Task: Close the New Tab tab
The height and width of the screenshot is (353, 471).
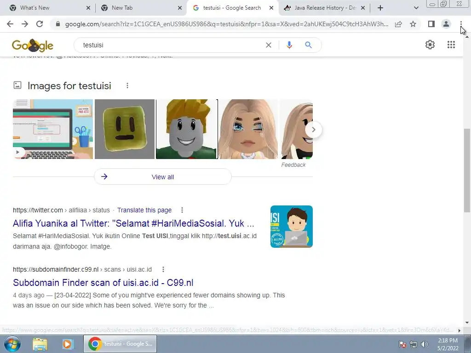Action: pyautogui.click(x=180, y=8)
